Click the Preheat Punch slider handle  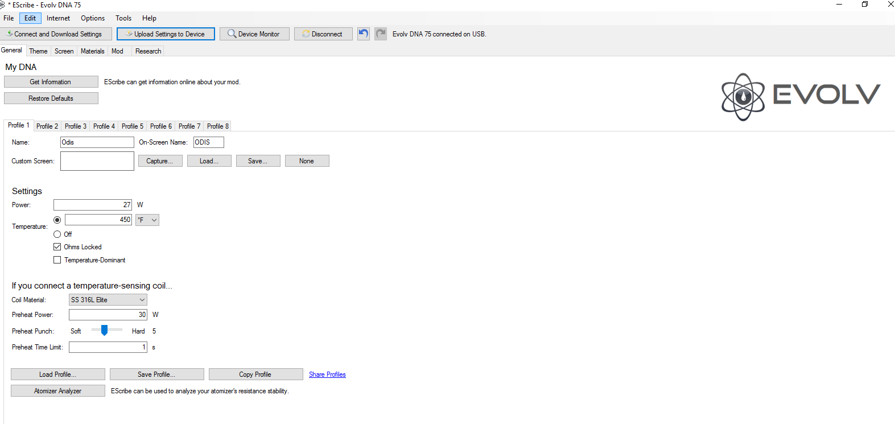(x=104, y=331)
